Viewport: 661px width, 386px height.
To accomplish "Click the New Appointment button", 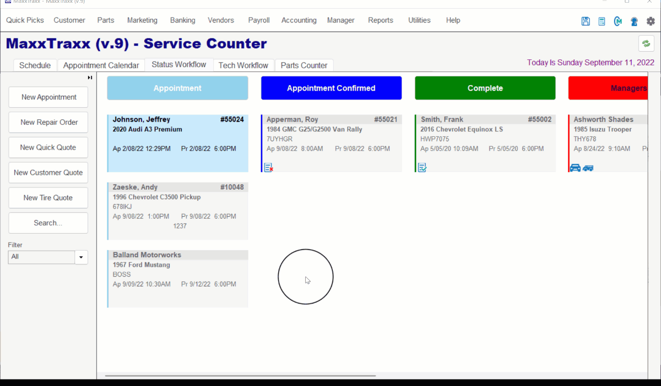I will tap(48, 97).
